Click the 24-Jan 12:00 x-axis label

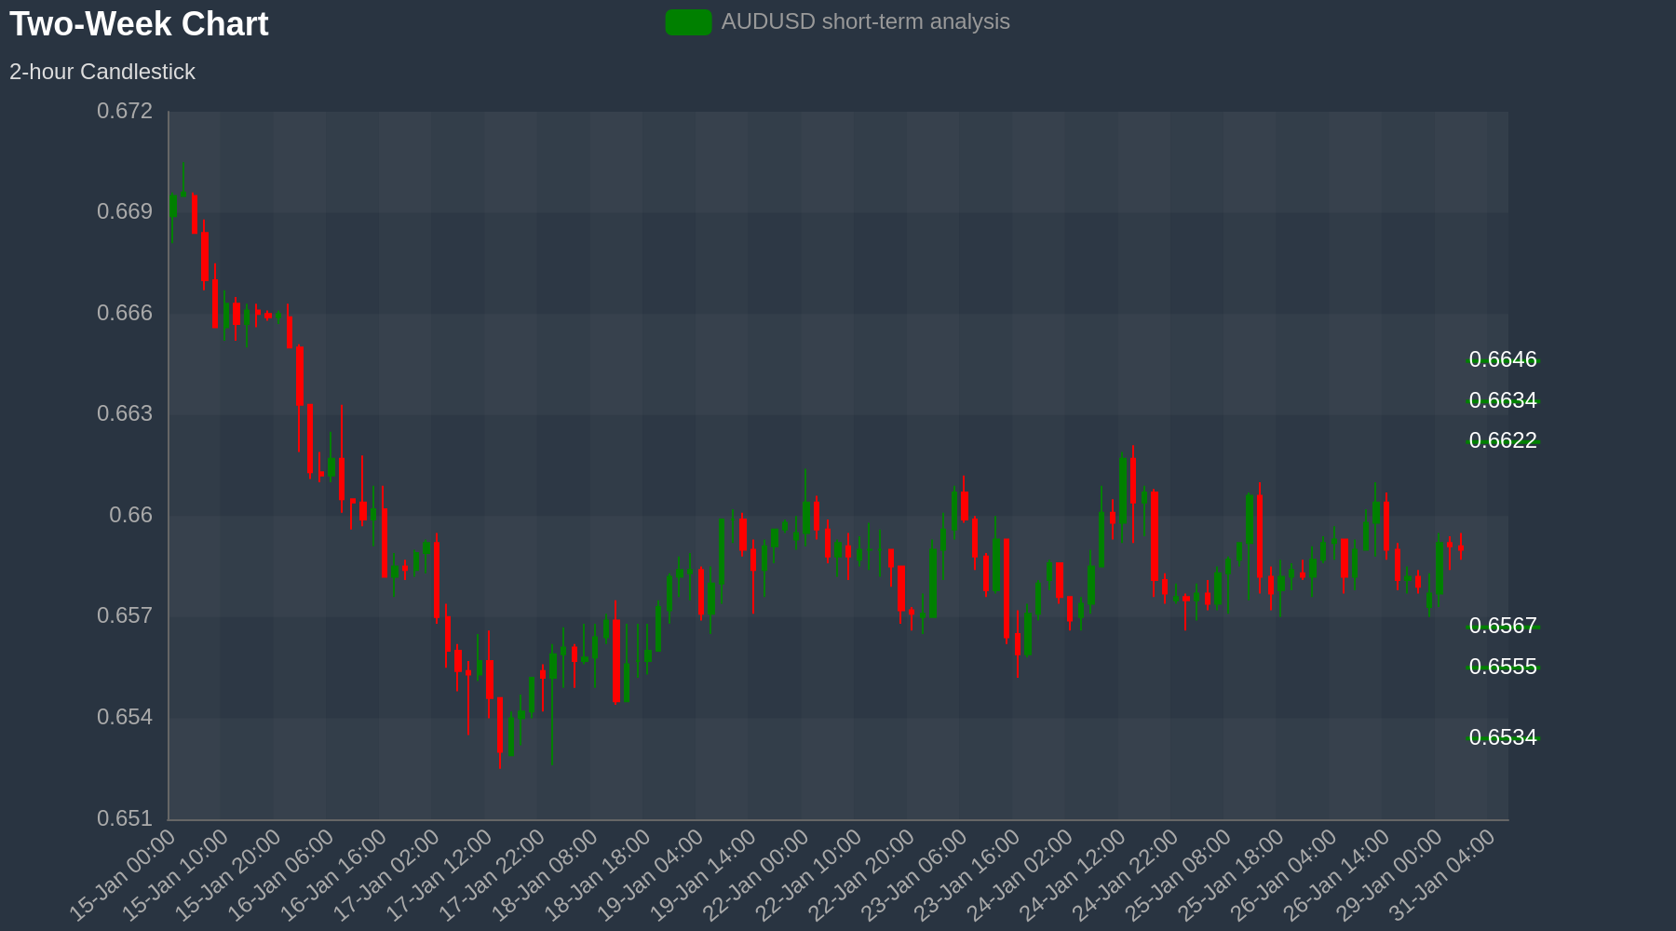point(1073,875)
